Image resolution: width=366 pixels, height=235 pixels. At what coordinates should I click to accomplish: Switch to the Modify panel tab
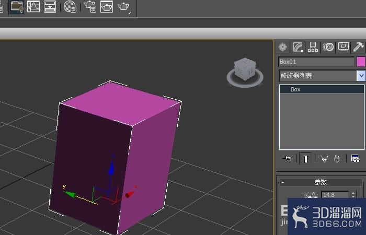pos(298,47)
